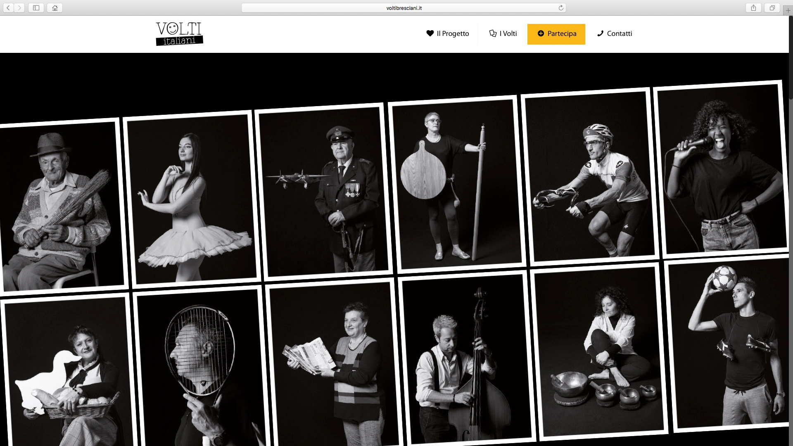Add a new tab with plus button

[x=788, y=10]
